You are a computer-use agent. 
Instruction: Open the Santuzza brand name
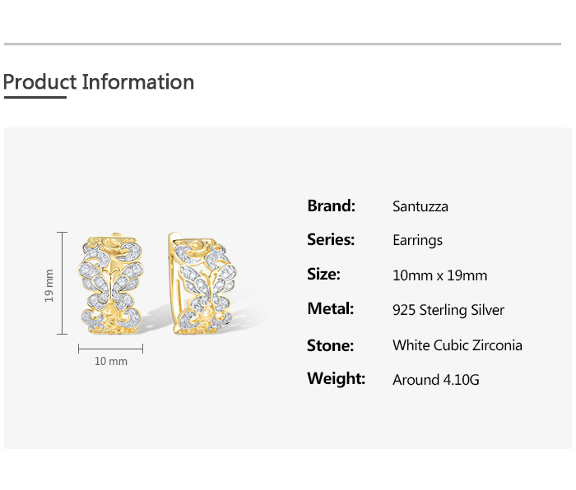tap(420, 206)
